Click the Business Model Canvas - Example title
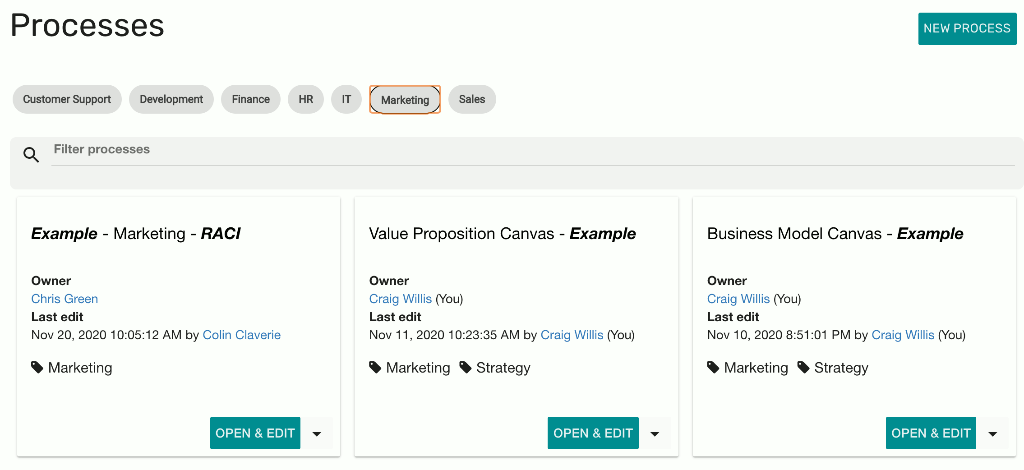 tap(835, 234)
